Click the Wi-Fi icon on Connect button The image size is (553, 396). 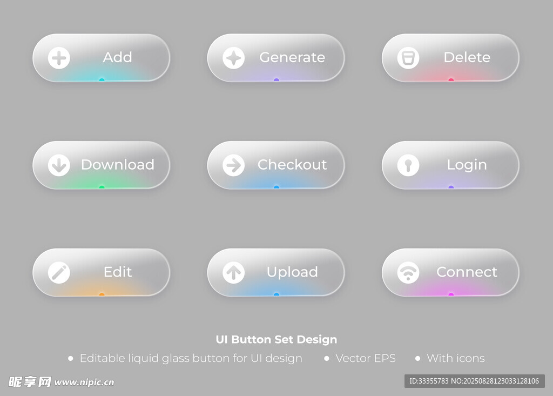(408, 273)
